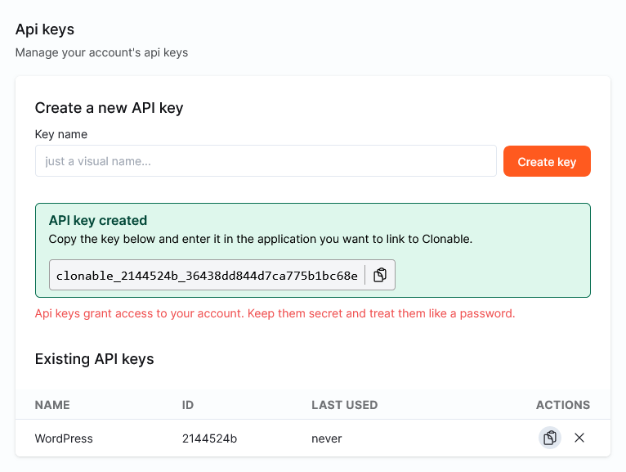Copy the newly created API key
The height and width of the screenshot is (472, 626).
pos(380,276)
